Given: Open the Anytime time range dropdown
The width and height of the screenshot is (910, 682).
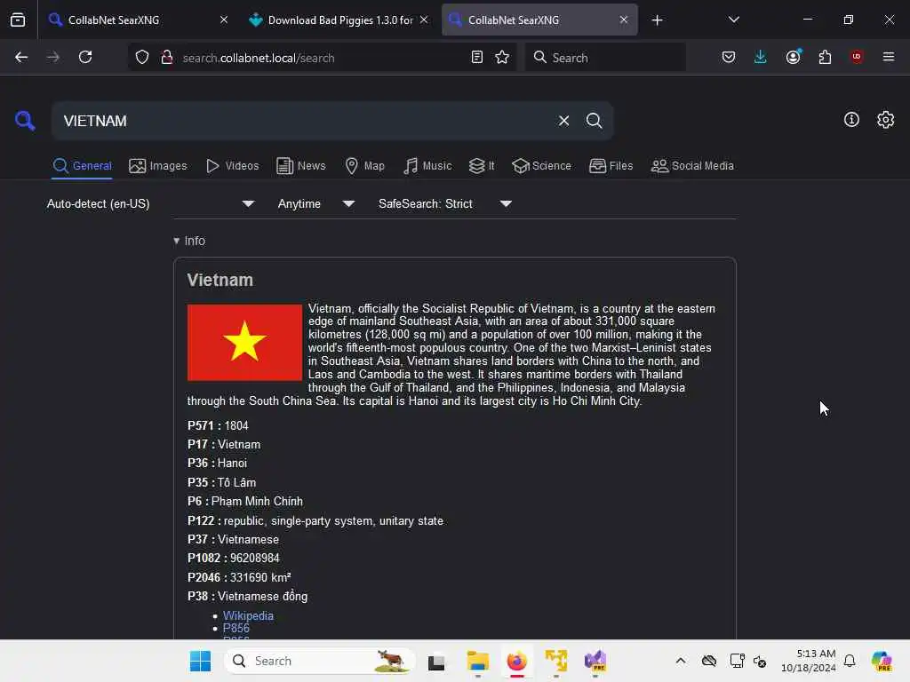Looking at the screenshot, I should click(x=316, y=203).
